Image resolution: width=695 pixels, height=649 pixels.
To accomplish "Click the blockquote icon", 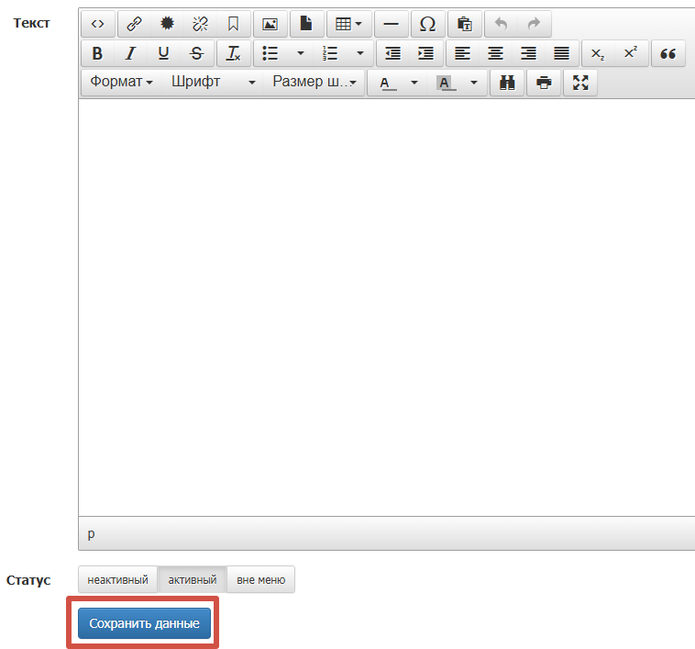I will tap(668, 53).
